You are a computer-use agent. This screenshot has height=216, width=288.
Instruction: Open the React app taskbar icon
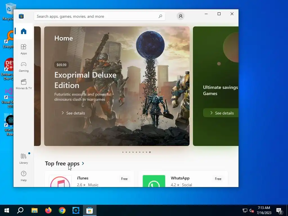76,210
